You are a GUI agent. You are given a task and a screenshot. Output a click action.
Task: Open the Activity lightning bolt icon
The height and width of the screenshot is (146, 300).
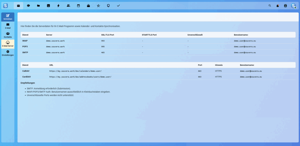coord(58,6)
